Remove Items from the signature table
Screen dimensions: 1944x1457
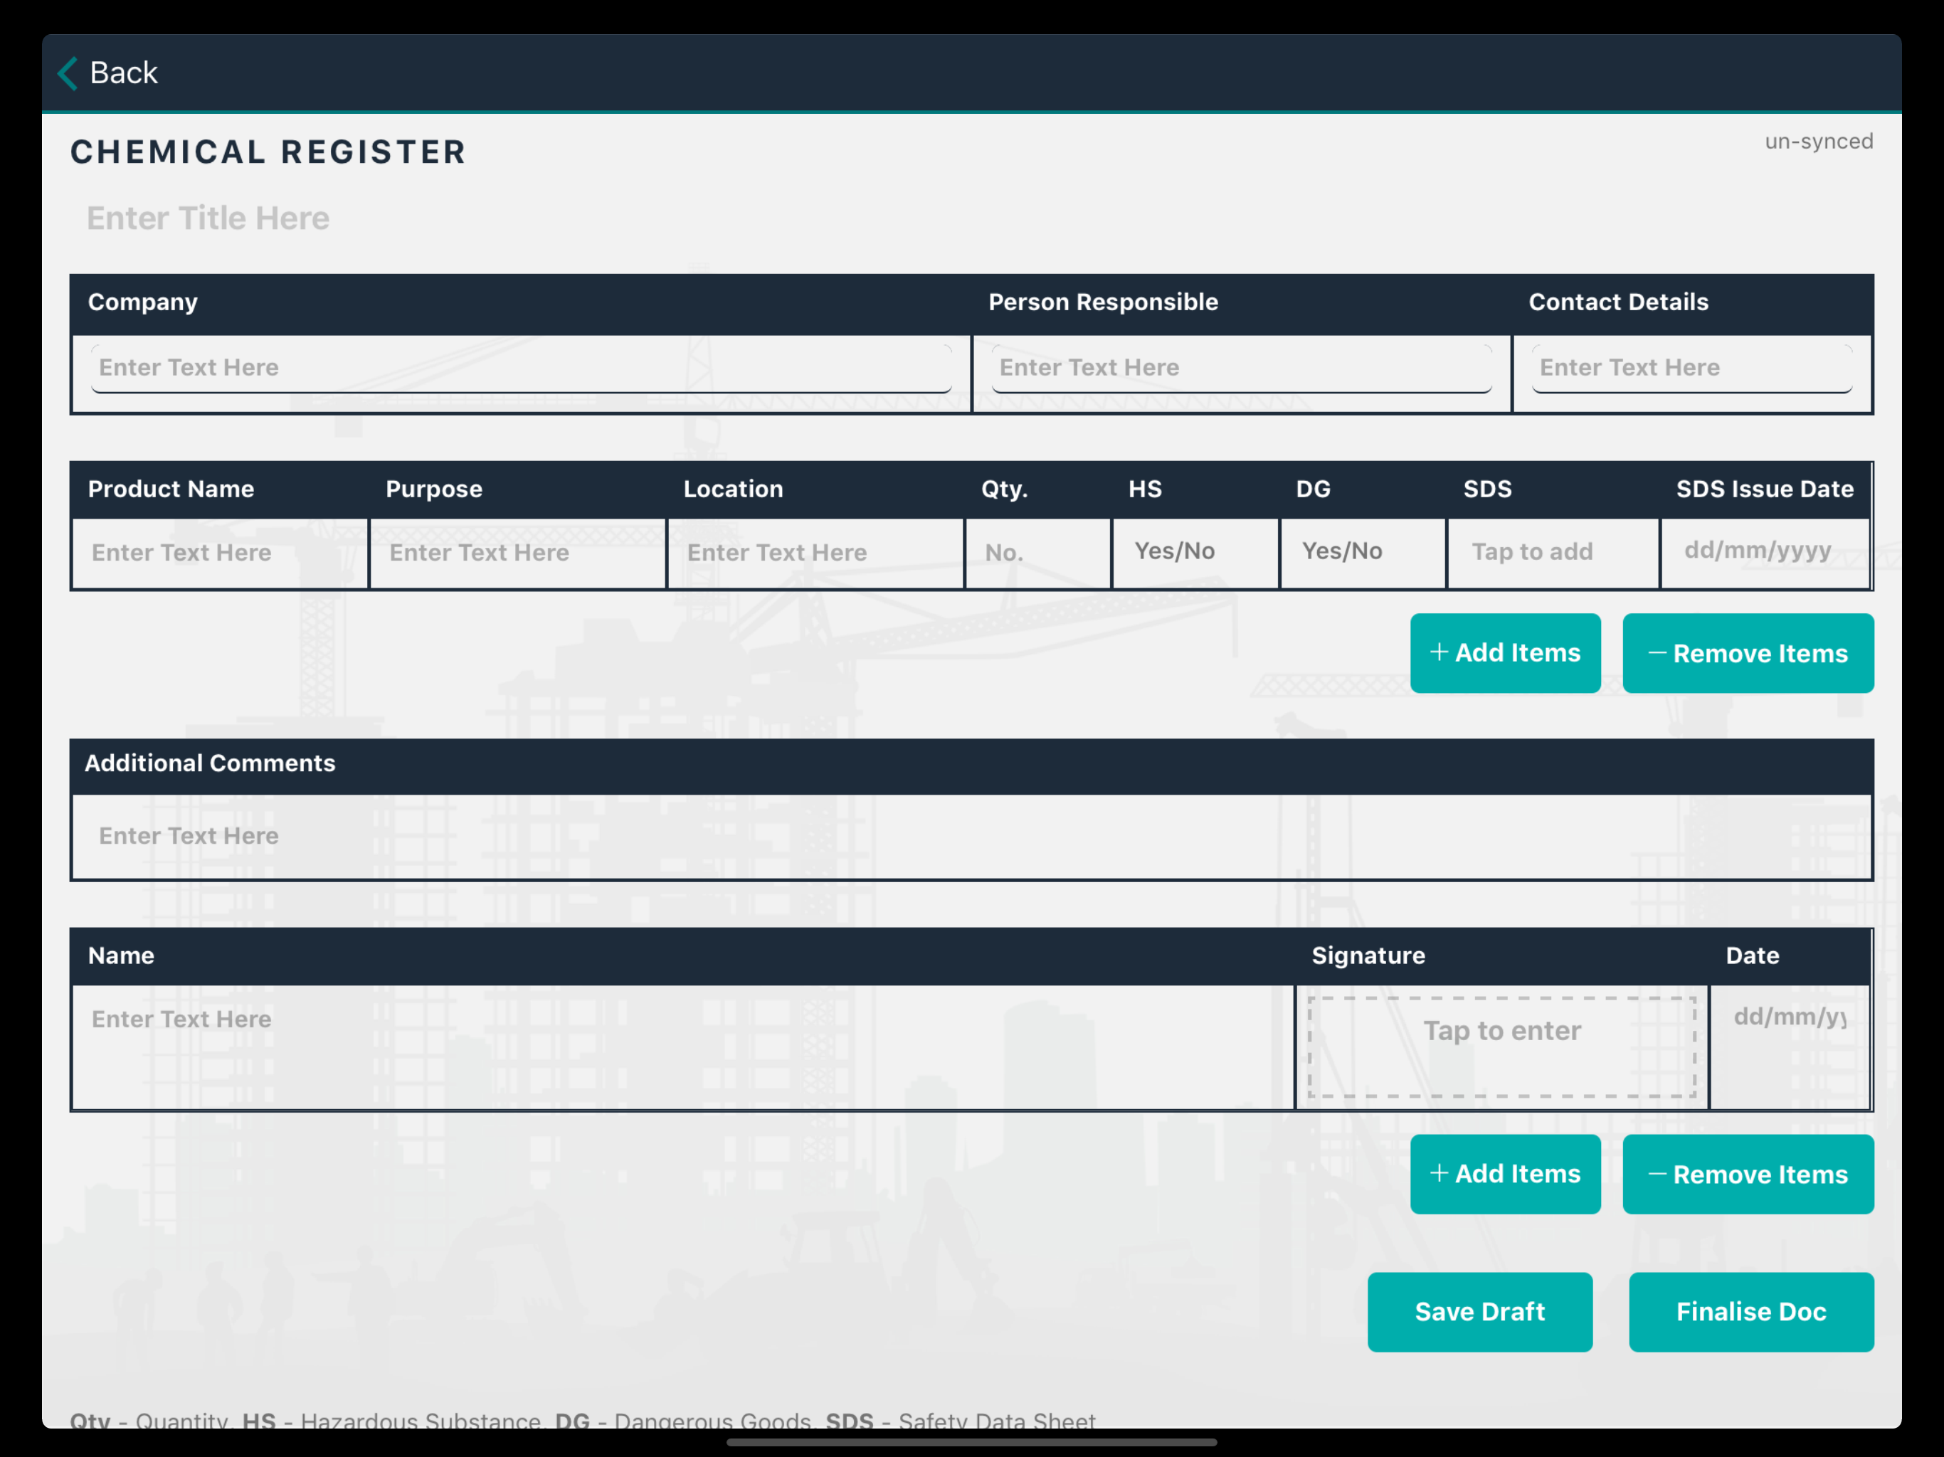[x=1748, y=1174]
